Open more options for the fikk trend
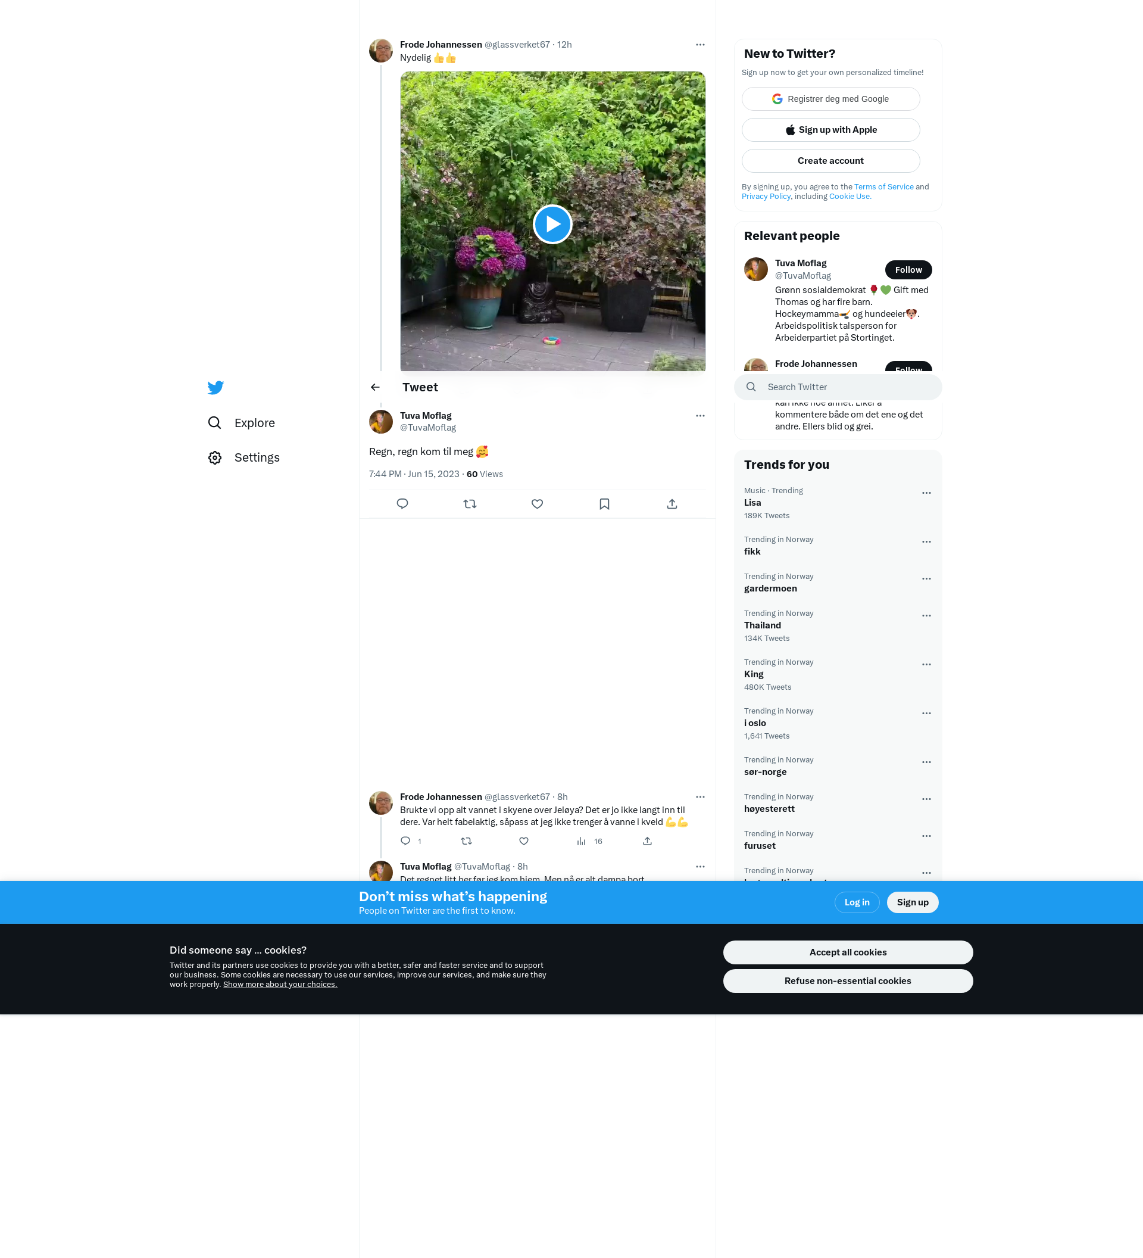The width and height of the screenshot is (1143, 1258). coord(926,542)
